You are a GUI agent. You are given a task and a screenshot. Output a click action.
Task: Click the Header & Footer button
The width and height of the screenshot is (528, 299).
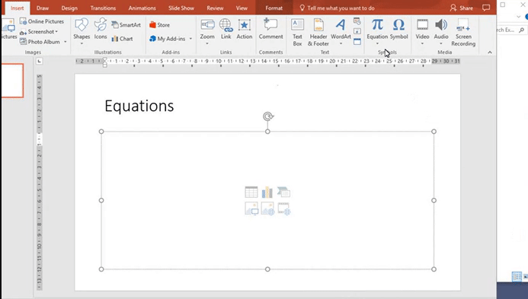318,32
